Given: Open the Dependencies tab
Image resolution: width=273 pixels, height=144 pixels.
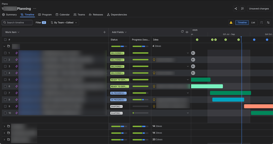Looking at the screenshot, I should coord(117,15).
